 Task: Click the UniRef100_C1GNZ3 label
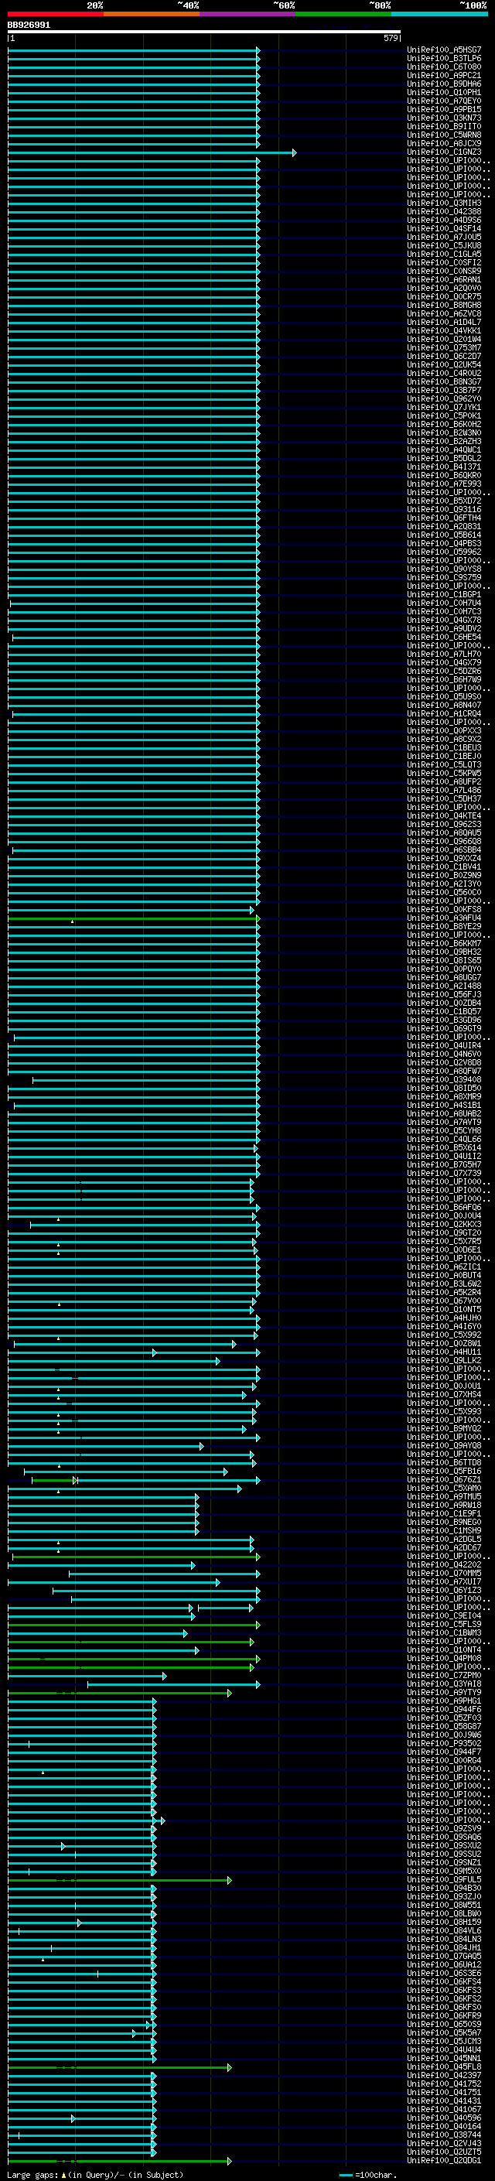[x=444, y=152]
